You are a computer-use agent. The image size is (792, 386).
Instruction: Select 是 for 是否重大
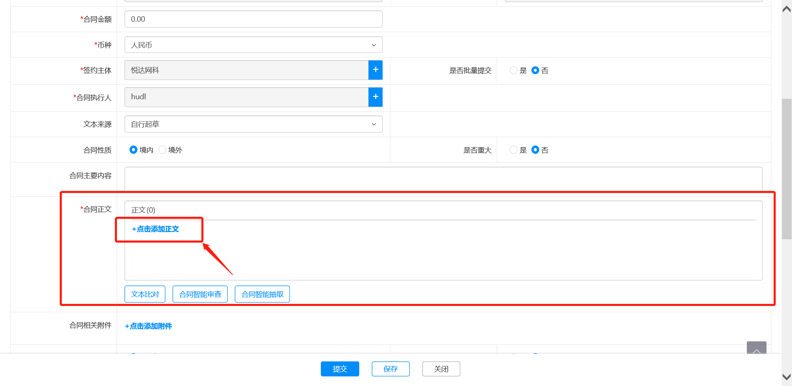[x=513, y=150]
